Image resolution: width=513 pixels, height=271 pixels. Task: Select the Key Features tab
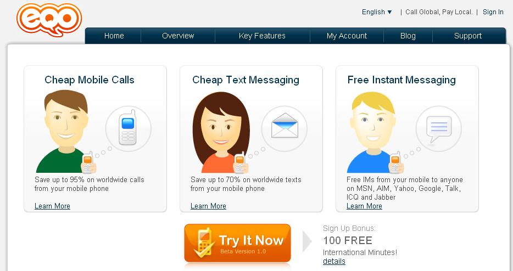coord(262,36)
